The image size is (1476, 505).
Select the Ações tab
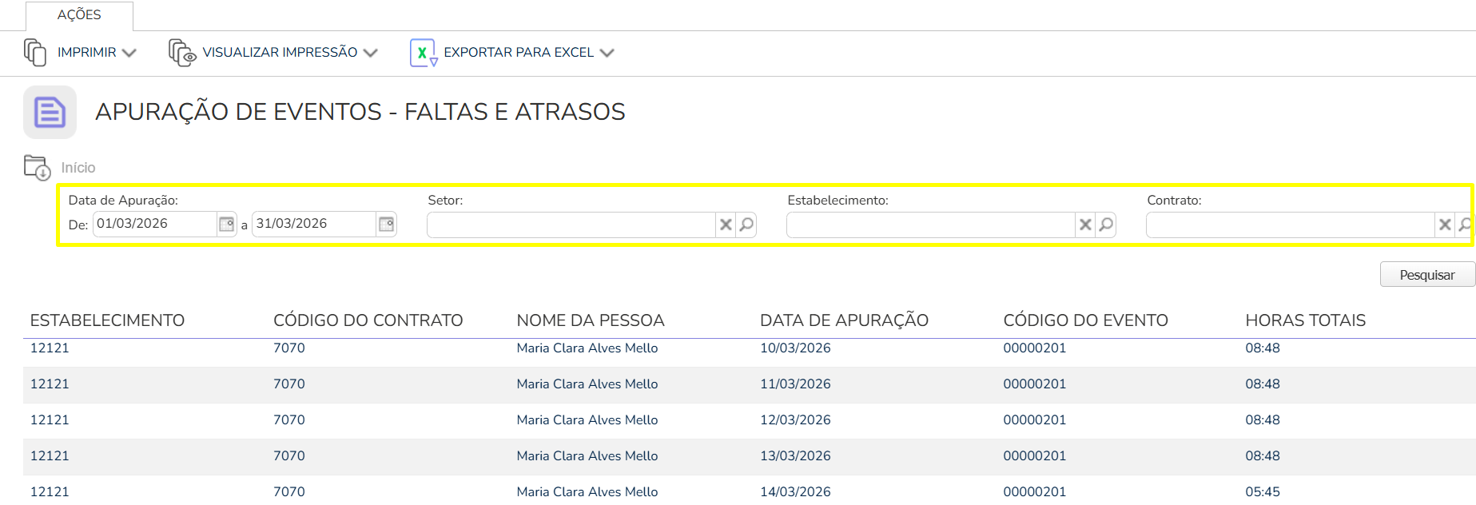(x=79, y=15)
